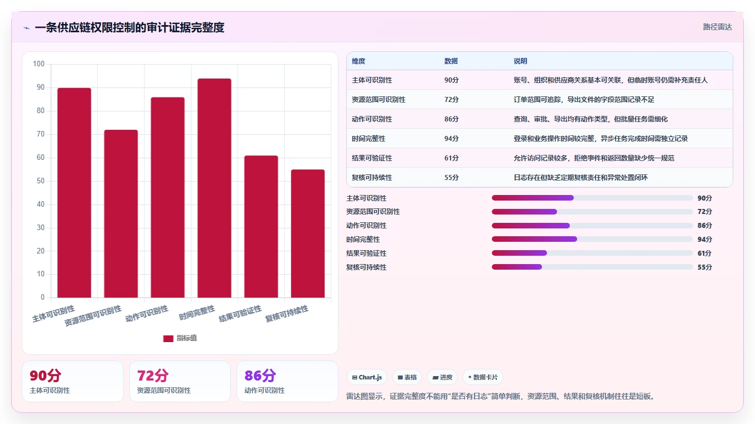
Task: Click 结果可验证性 in the table's 维度 column
Action: pos(372,158)
